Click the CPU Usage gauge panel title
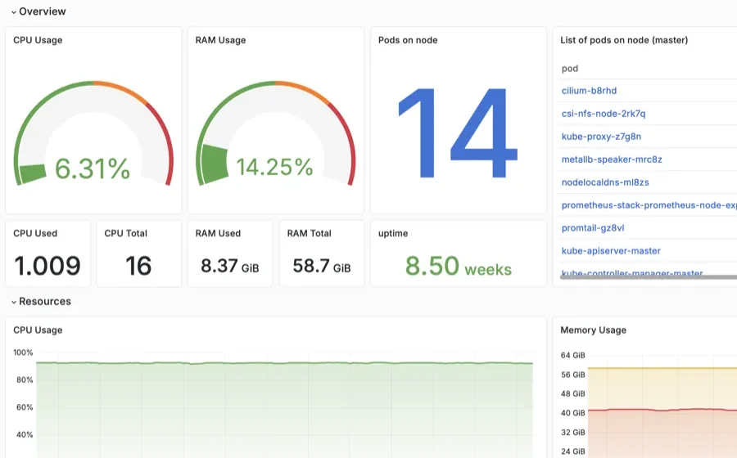This screenshot has width=737, height=458. pyautogui.click(x=38, y=40)
